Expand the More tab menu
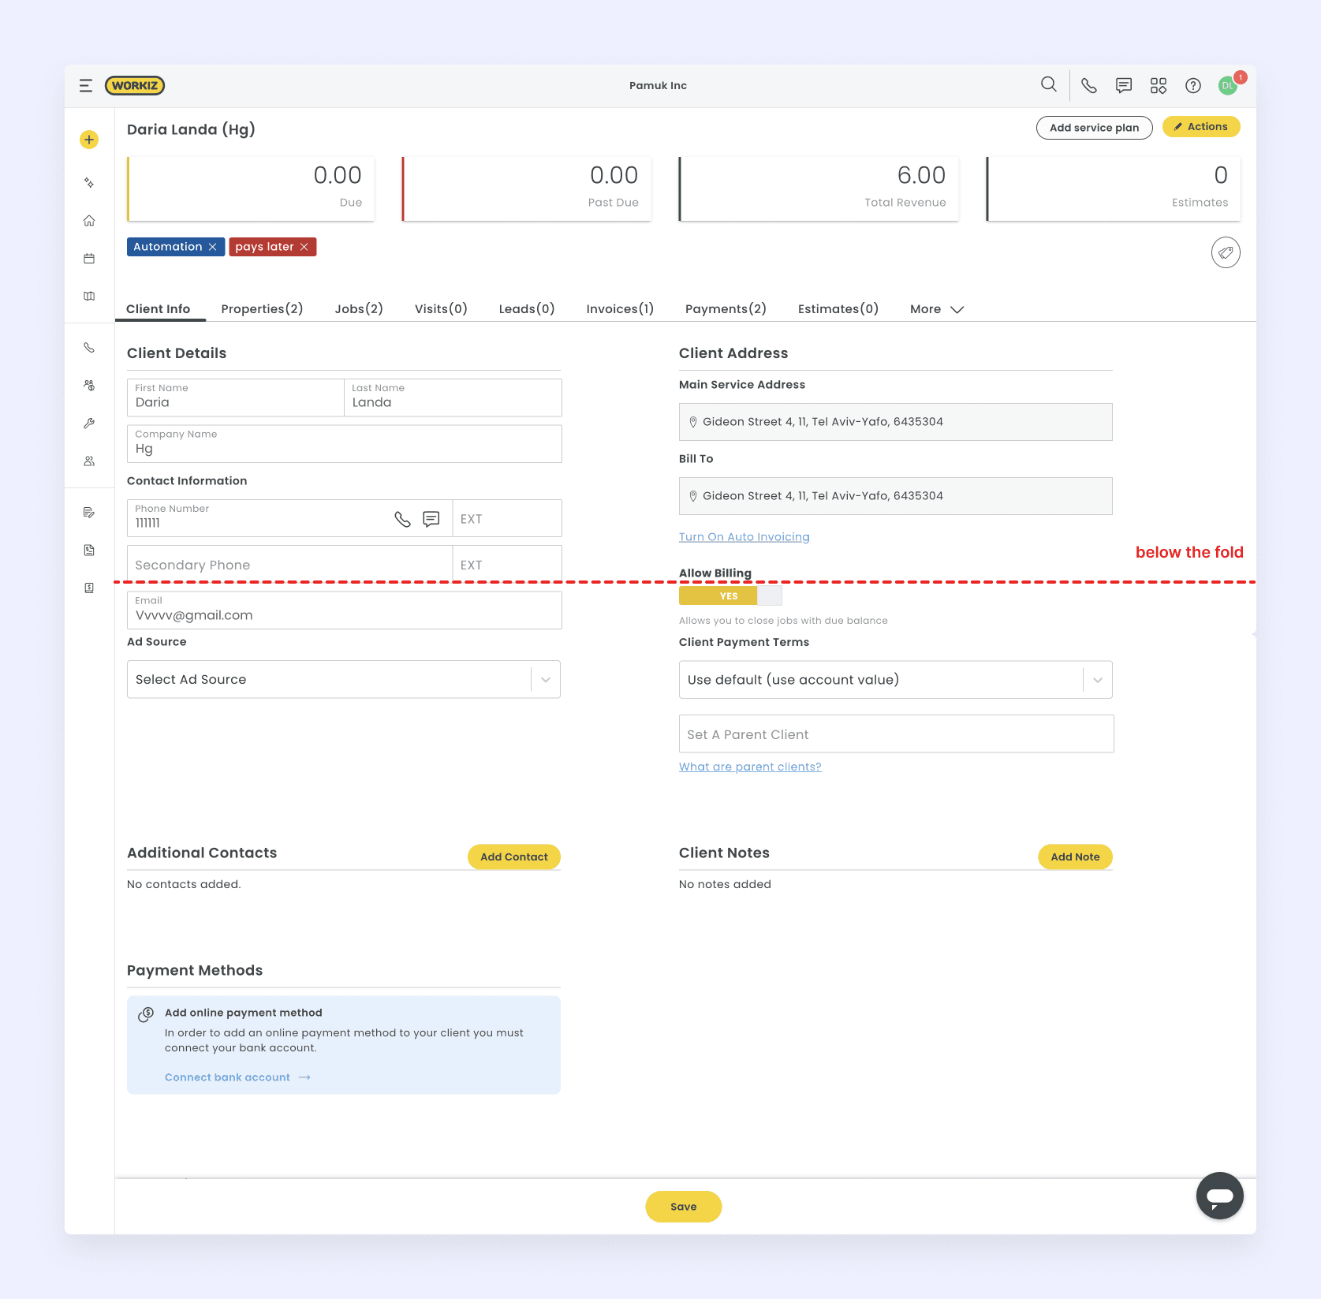The height and width of the screenshot is (1299, 1321). click(937, 309)
